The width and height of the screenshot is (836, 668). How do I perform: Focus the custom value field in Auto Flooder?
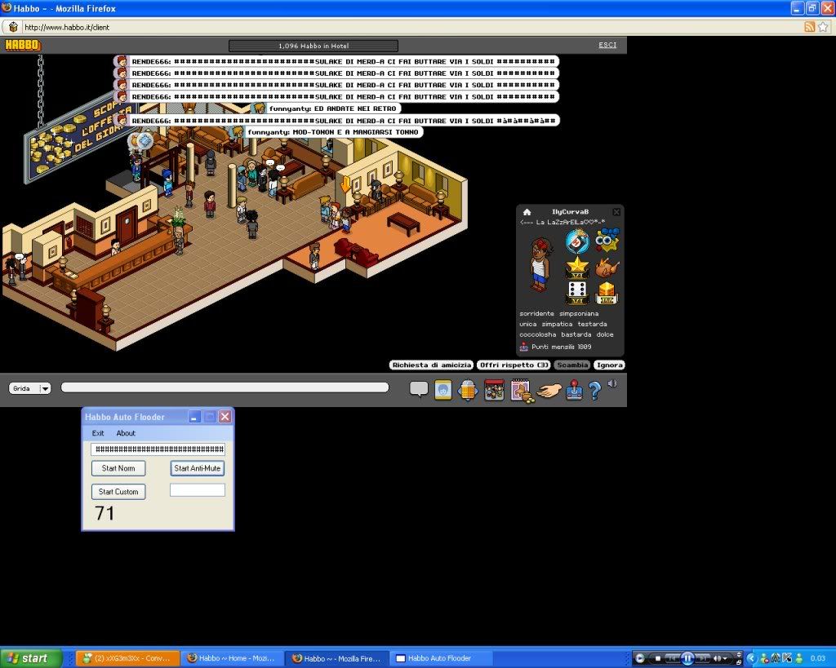198,490
